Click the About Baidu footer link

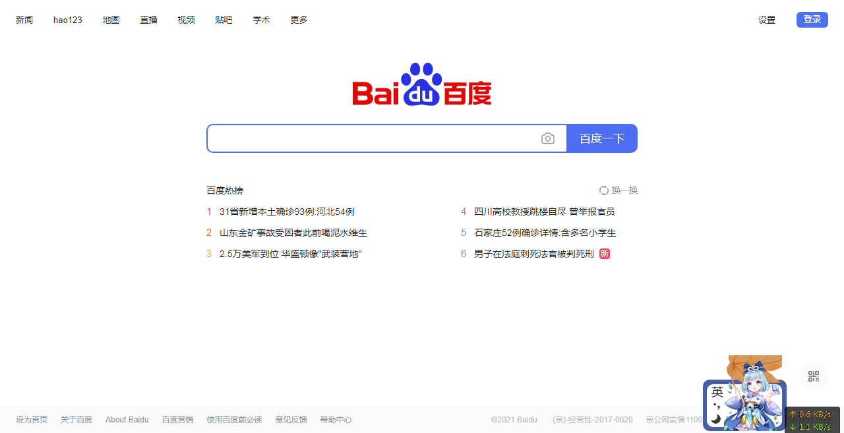pos(127,420)
